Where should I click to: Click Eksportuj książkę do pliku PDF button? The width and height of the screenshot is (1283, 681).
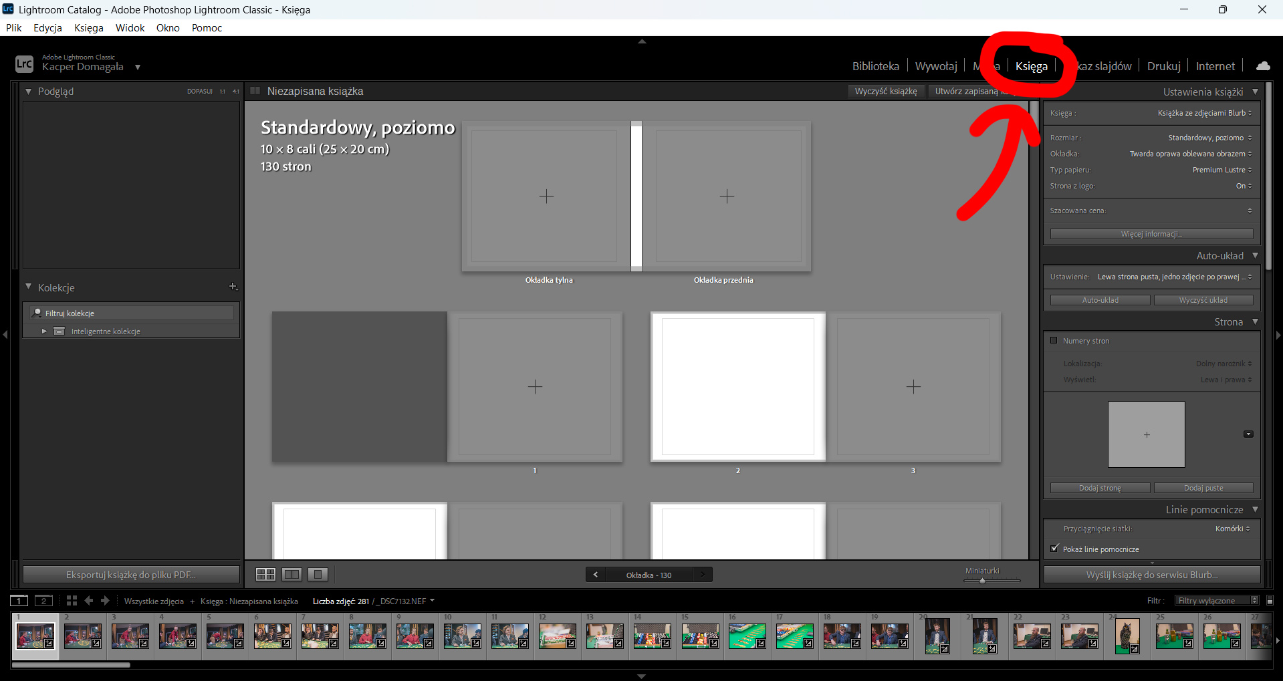(131, 575)
